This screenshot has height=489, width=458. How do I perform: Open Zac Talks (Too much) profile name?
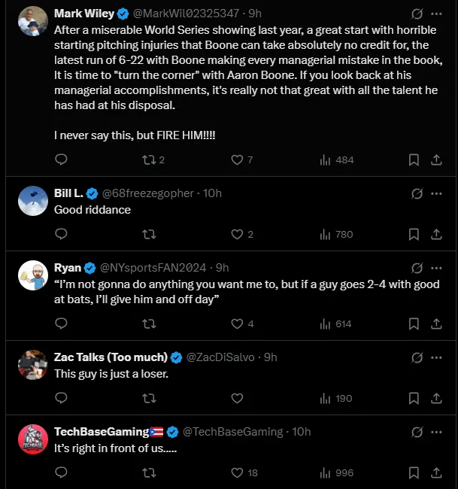pyautogui.click(x=111, y=357)
